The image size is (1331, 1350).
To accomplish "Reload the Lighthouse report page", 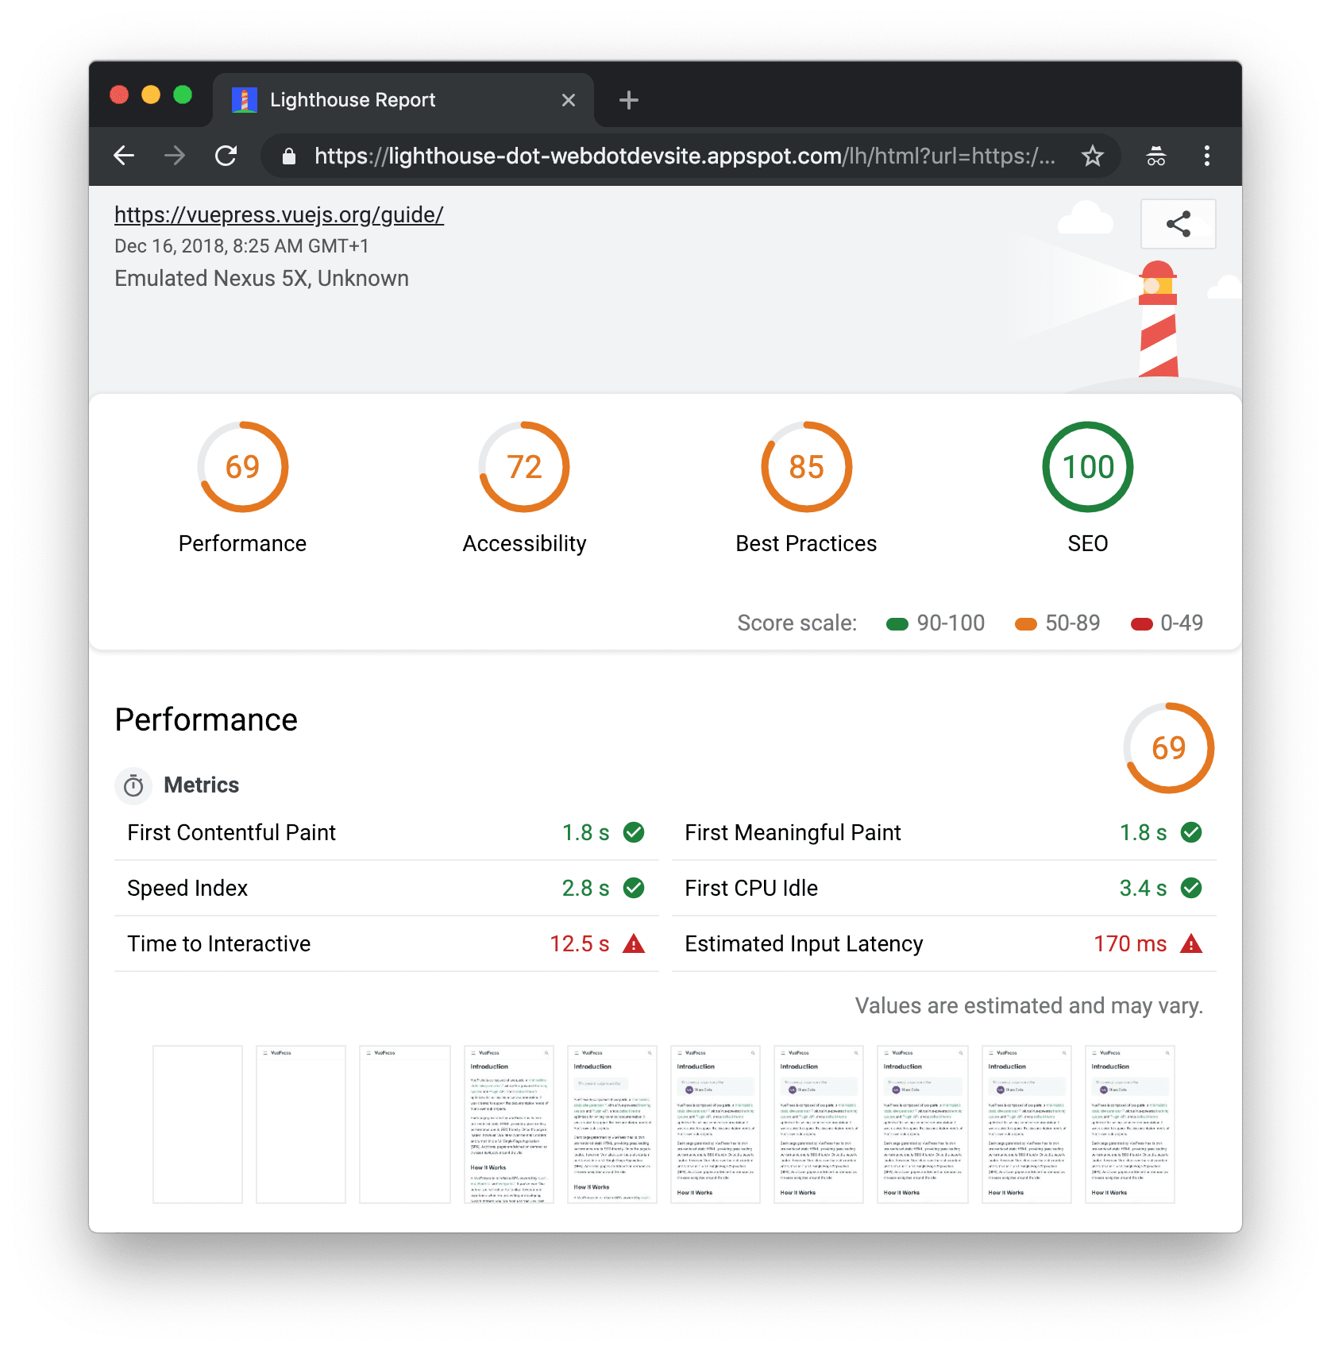I will click(x=226, y=156).
